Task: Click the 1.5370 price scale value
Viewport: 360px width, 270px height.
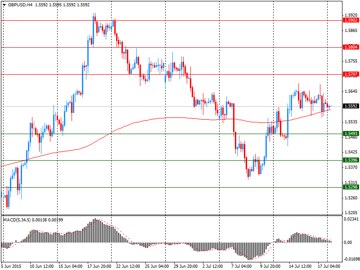Action: tap(351, 167)
